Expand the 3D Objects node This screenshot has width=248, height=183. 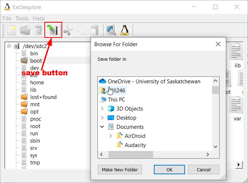[x=102, y=108]
